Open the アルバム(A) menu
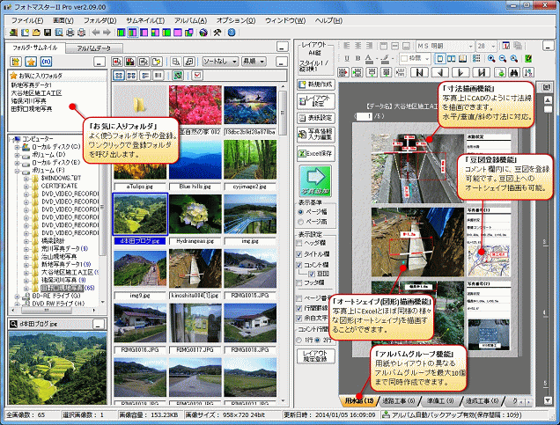Screen dimensions: 560x425 pyautogui.click(x=190, y=21)
